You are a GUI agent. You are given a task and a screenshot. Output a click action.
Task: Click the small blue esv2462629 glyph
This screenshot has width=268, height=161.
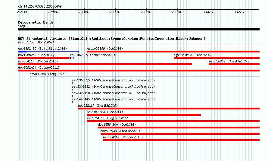click(x=72, y=58)
